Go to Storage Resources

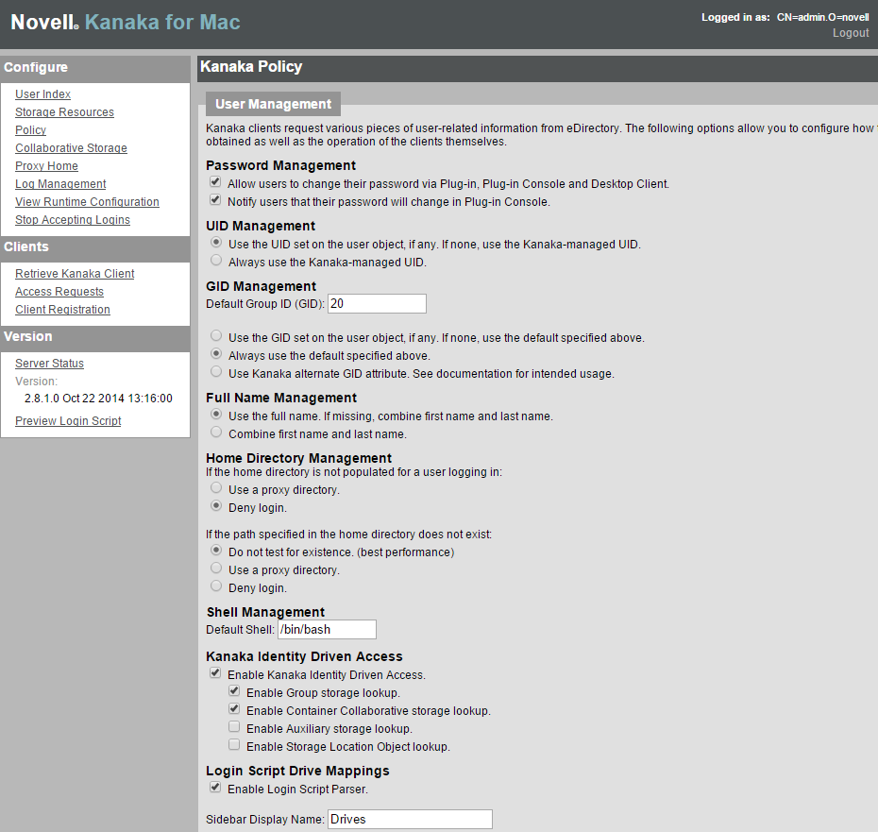pyautogui.click(x=64, y=112)
